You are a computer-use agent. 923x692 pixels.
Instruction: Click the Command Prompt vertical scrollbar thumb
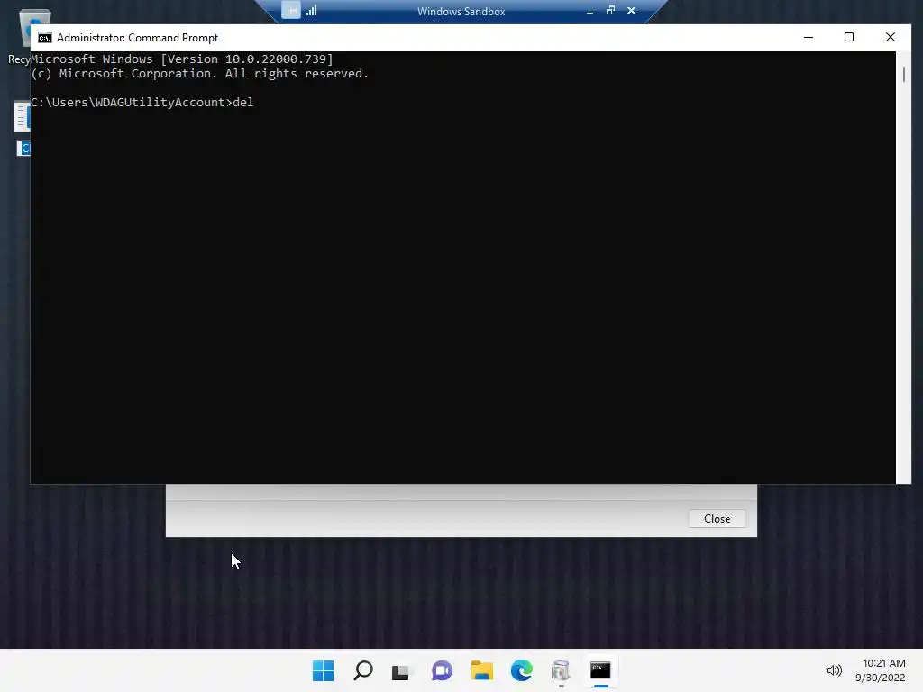[x=903, y=74]
